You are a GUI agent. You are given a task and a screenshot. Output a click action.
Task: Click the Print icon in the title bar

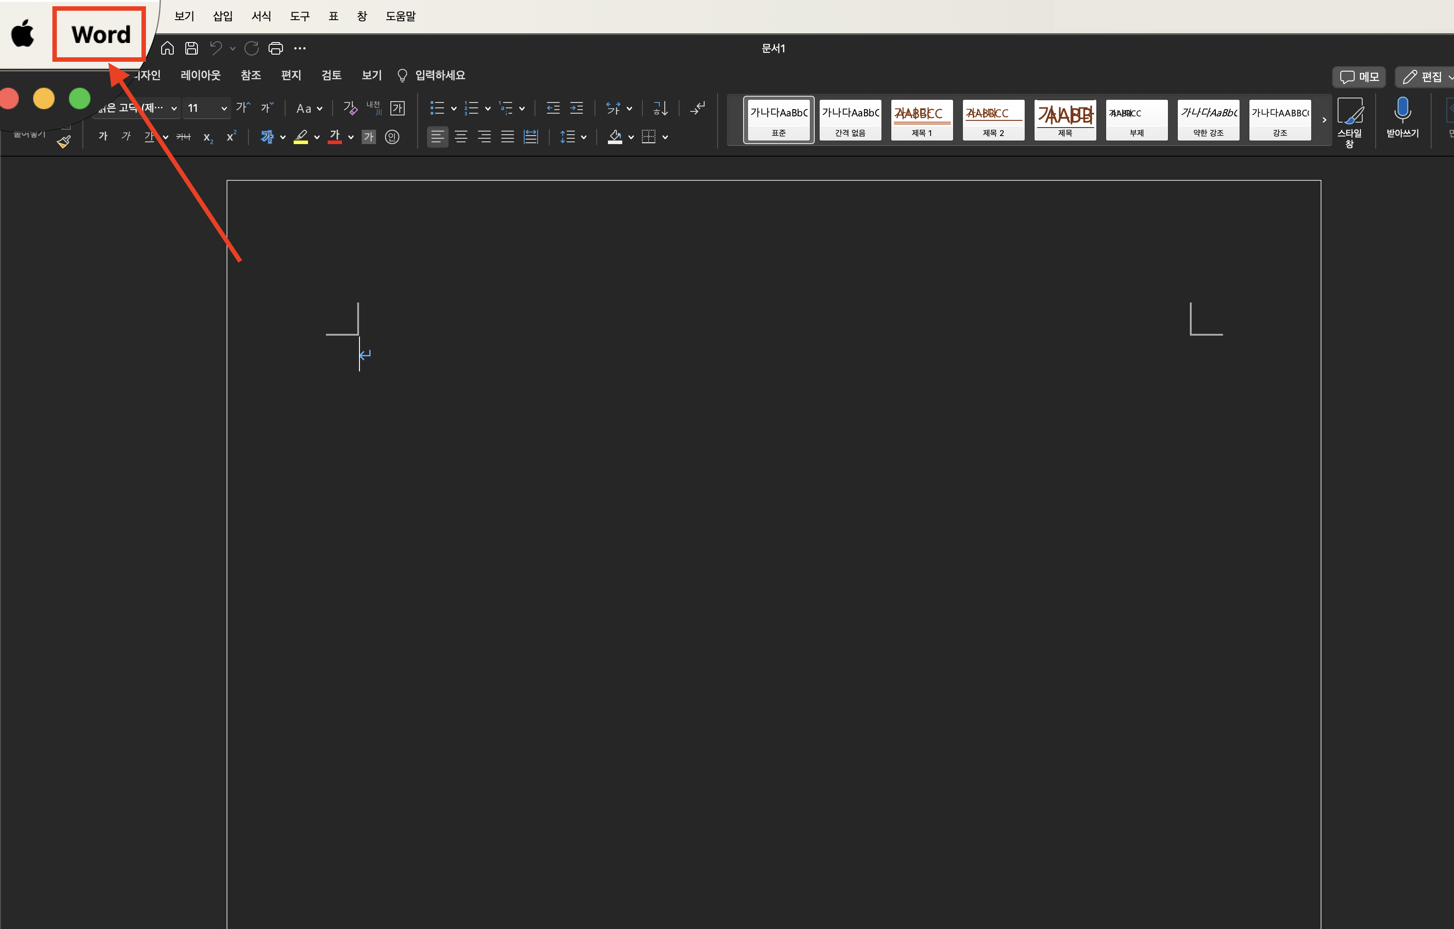coord(275,48)
